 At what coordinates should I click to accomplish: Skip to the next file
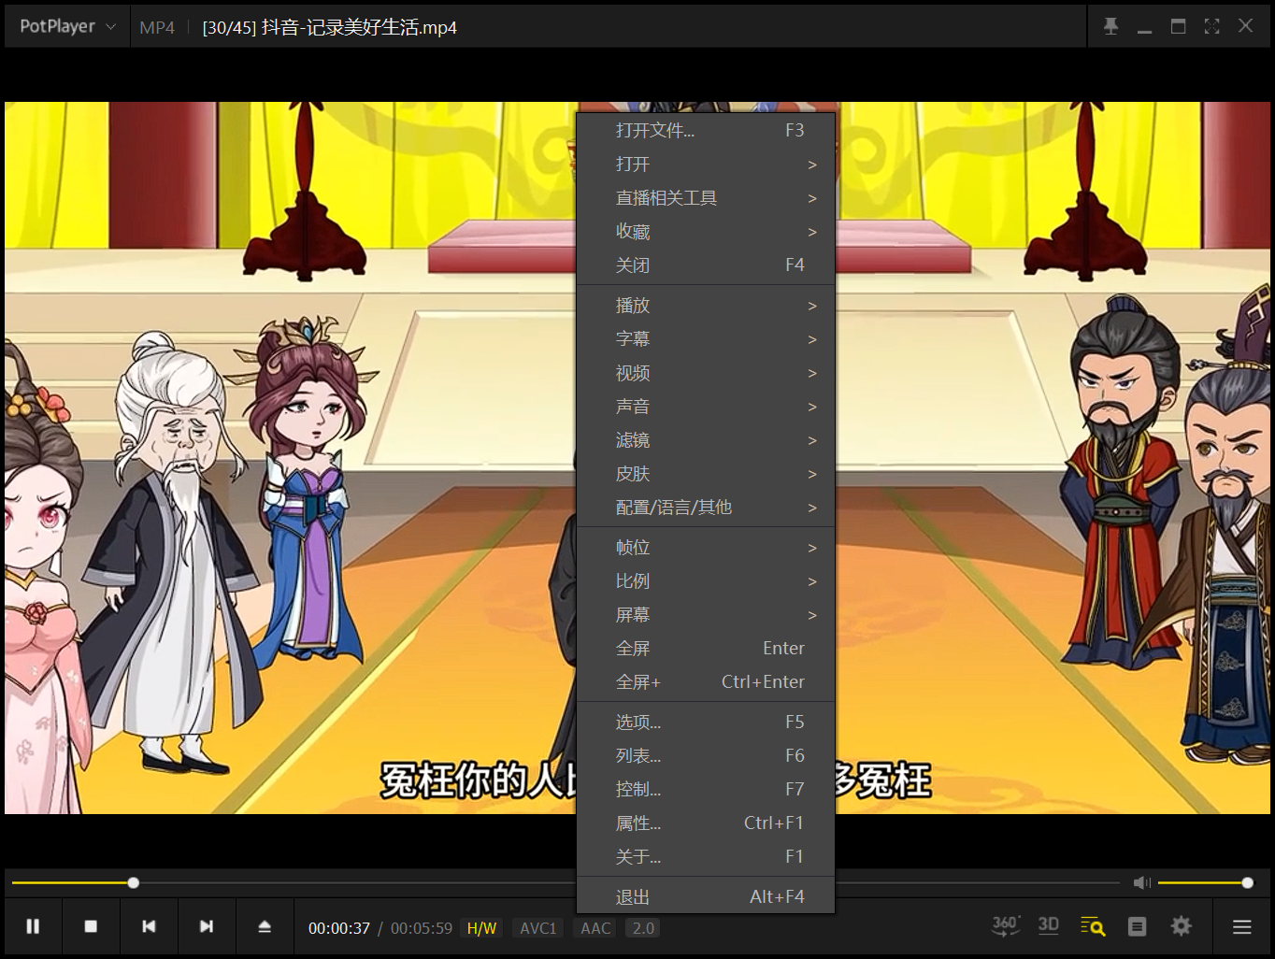(x=207, y=926)
